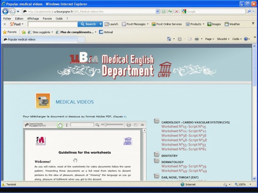Click the FlashPaper search text field
The image size is (258, 193).
pos(82,125)
